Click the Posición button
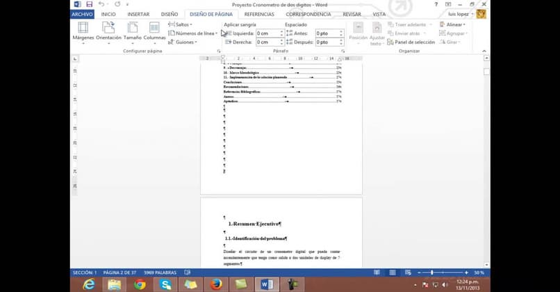 [359, 33]
